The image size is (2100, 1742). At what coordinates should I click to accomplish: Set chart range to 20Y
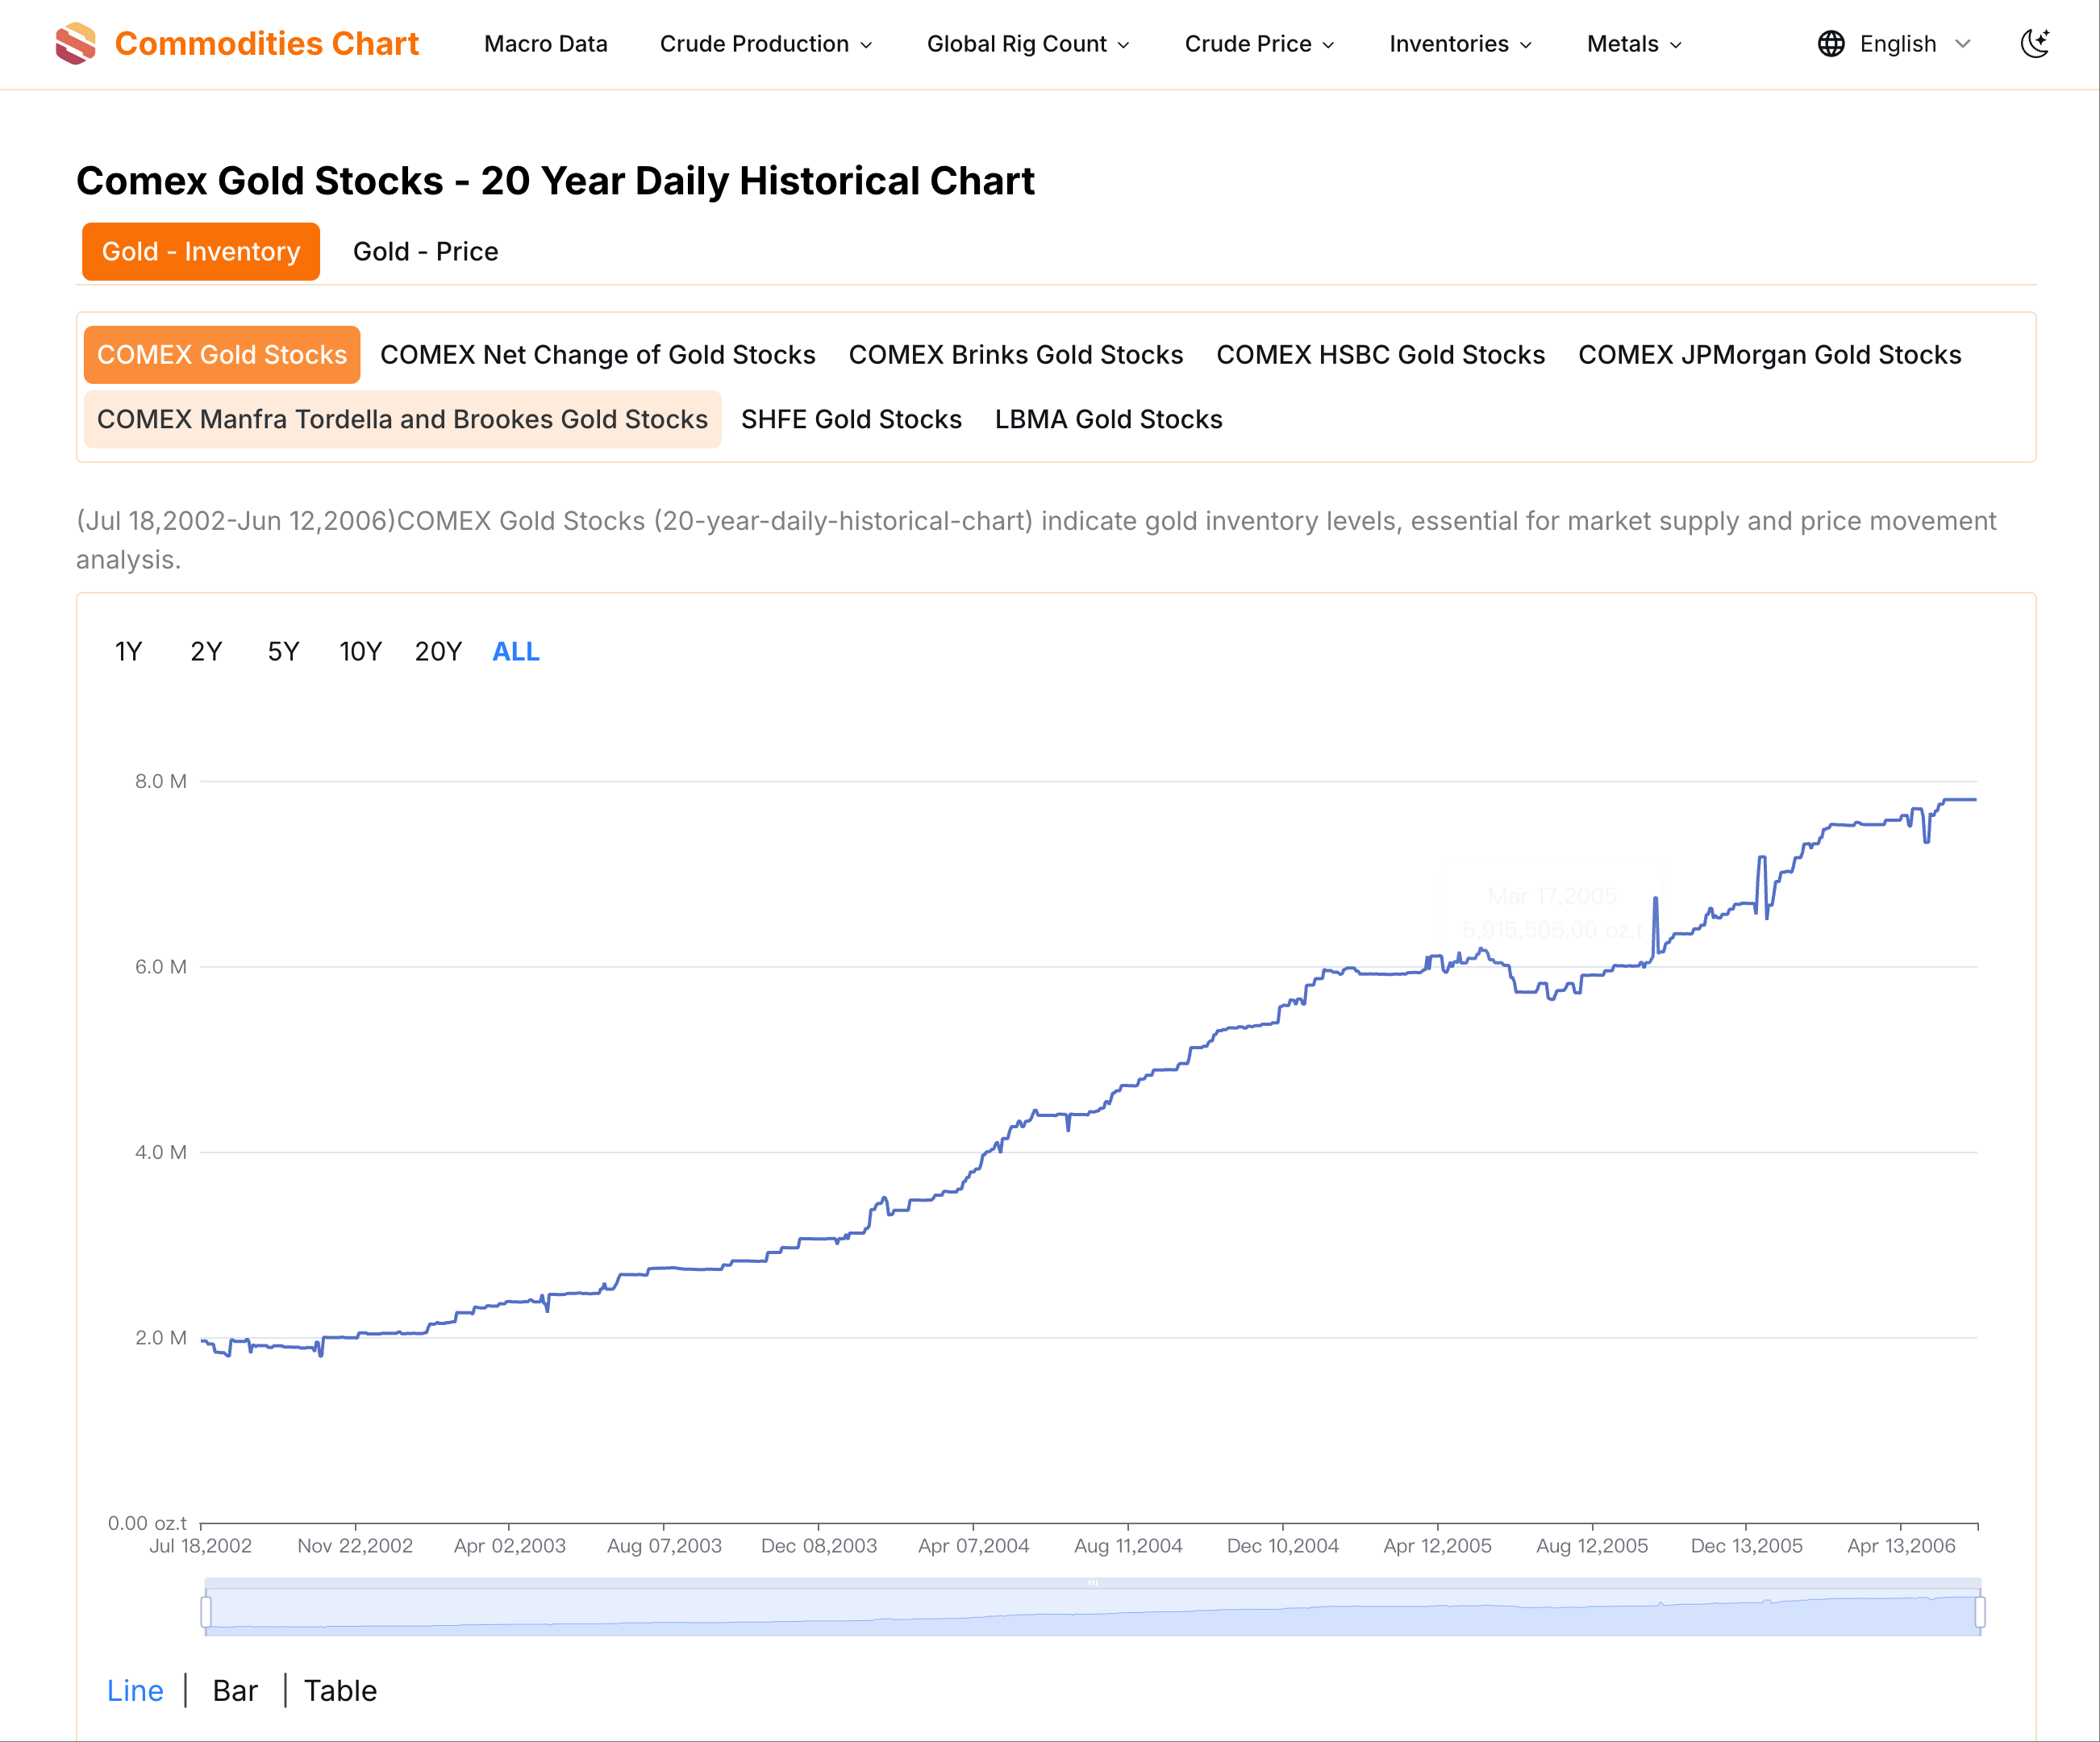(x=438, y=652)
